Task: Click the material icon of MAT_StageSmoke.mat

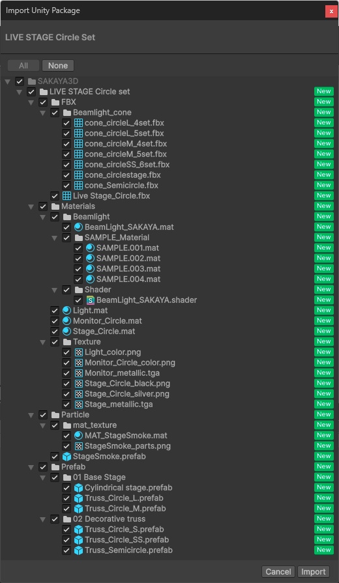Action: (78, 435)
